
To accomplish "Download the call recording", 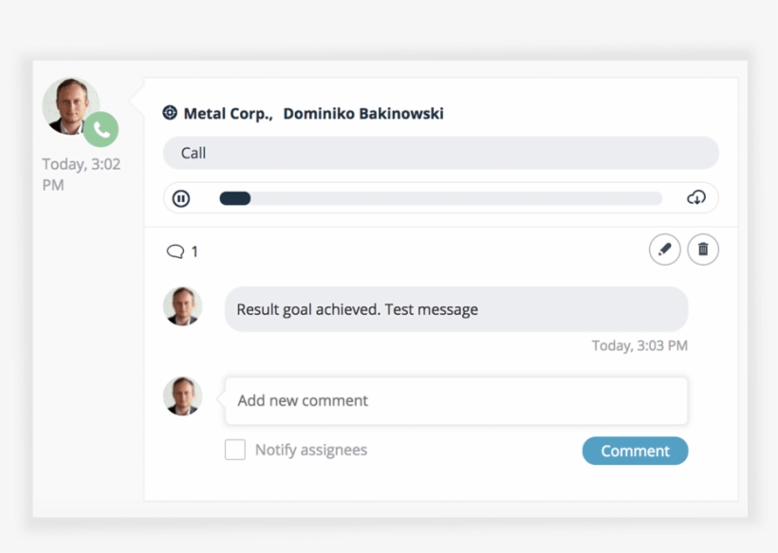I will tap(696, 198).
